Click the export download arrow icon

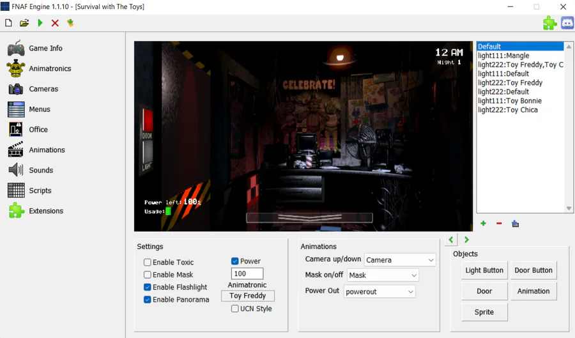(70, 23)
